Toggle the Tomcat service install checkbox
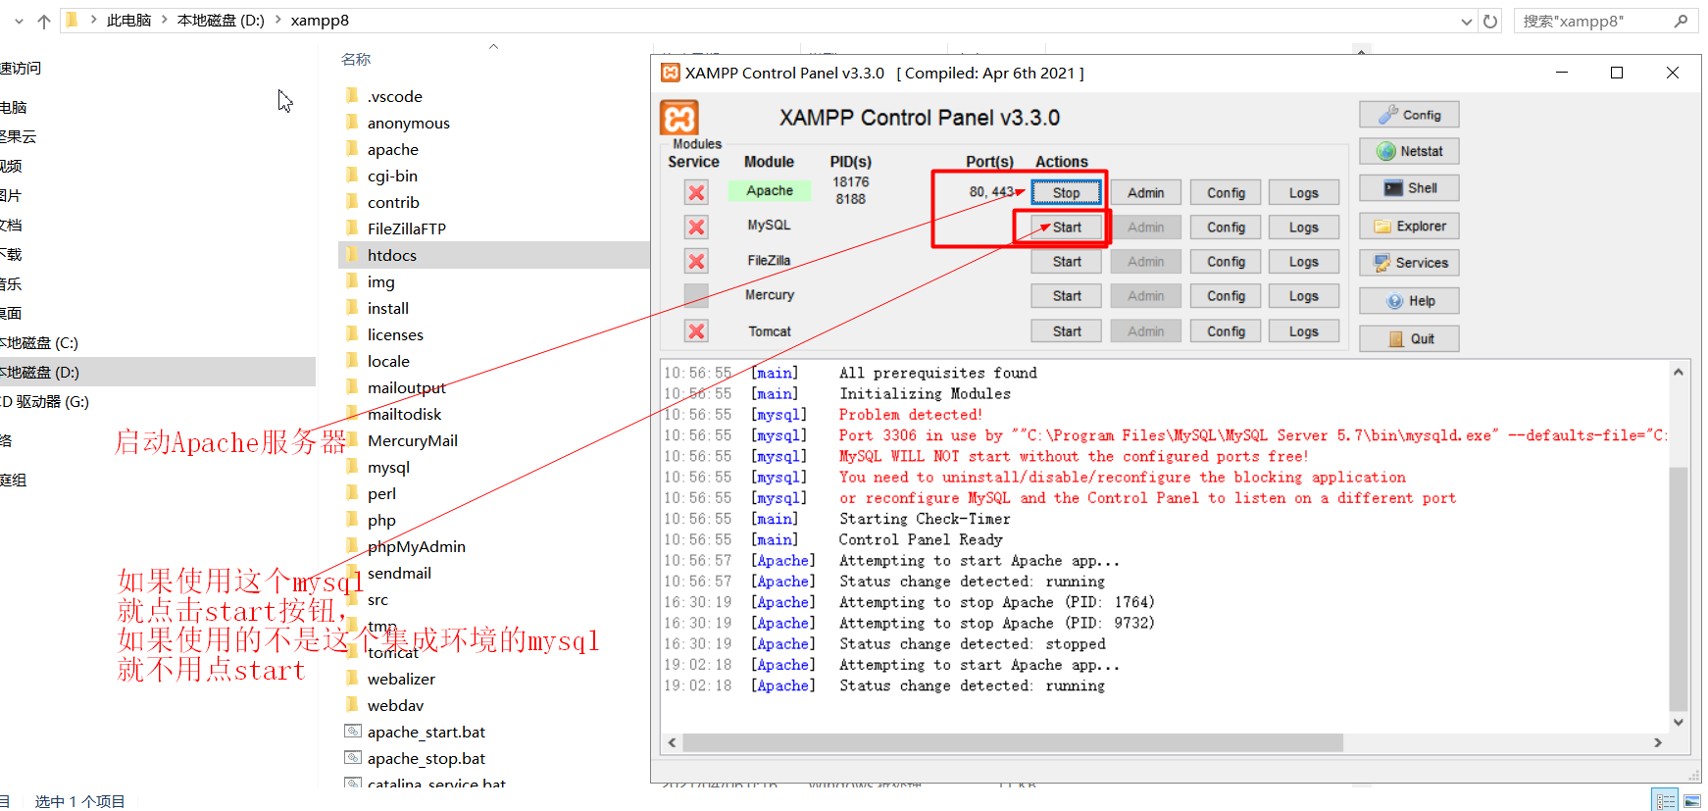 [x=696, y=331]
